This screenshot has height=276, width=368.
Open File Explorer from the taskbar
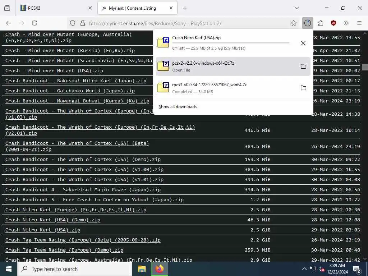pyautogui.click(x=142, y=269)
